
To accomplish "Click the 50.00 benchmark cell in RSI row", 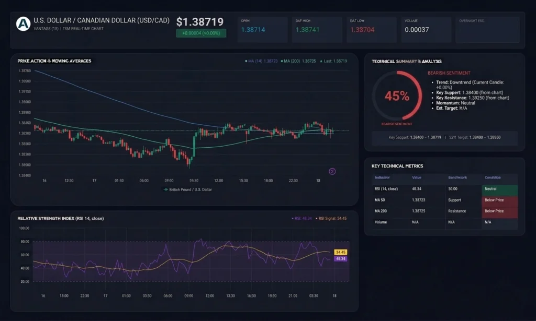I will tap(453, 189).
